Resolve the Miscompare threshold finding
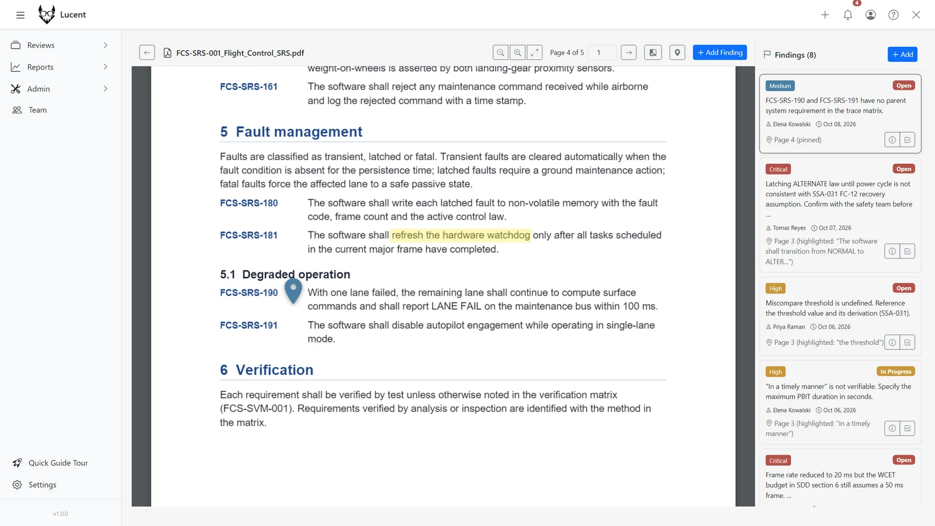Image resolution: width=935 pixels, height=526 pixels. [908, 342]
